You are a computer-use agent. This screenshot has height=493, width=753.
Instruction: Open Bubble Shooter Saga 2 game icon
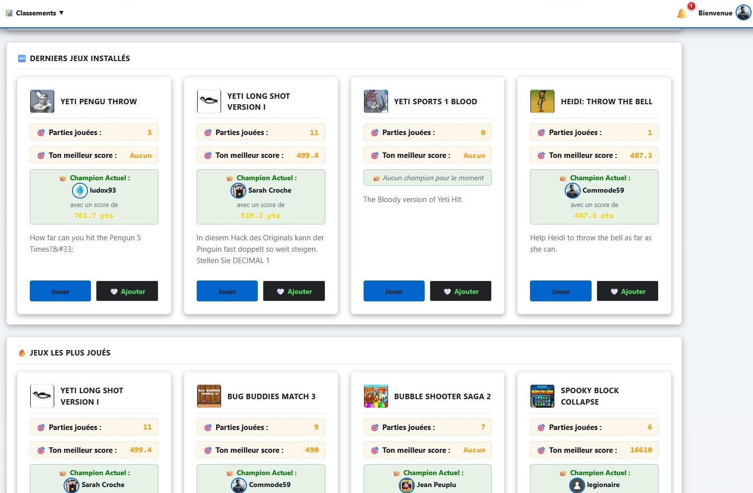click(x=376, y=396)
